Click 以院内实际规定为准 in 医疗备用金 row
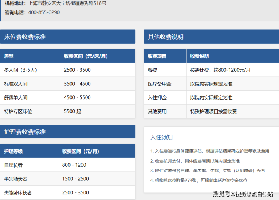279x200 pixels. pyautogui.click(x=211, y=84)
